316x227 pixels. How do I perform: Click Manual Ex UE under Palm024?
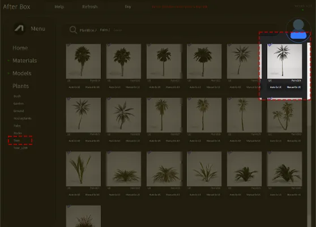(x=293, y=87)
